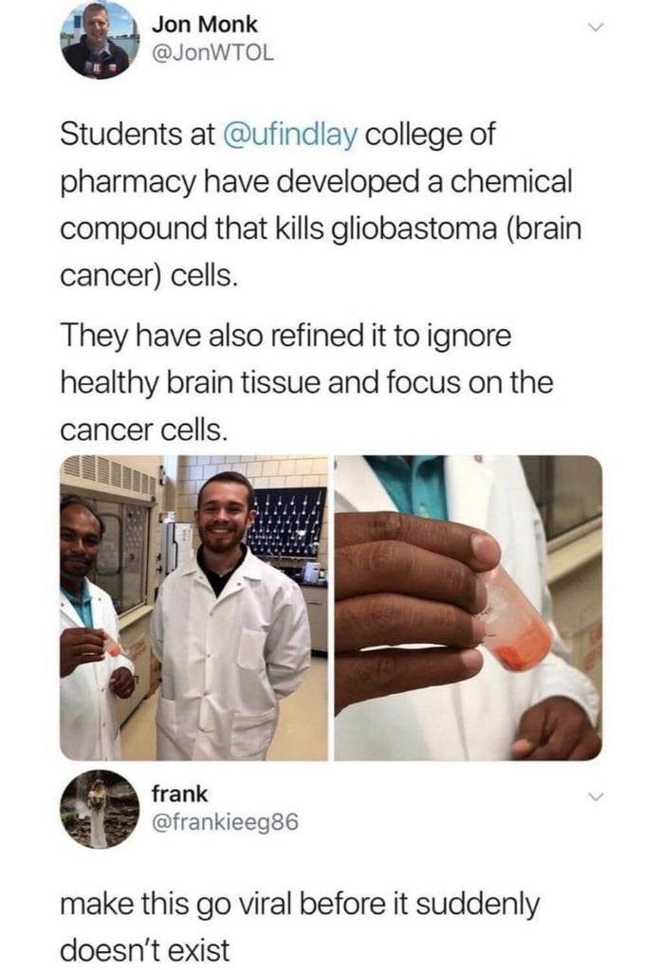
Task: Expand options chevron on frank's tweet
Action: click(596, 796)
